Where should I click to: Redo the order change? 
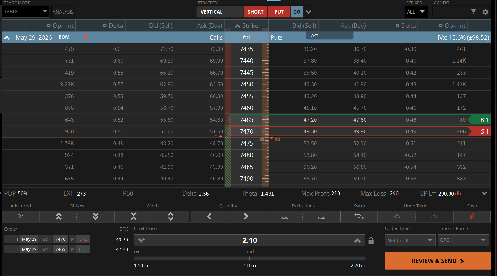coord(434,216)
